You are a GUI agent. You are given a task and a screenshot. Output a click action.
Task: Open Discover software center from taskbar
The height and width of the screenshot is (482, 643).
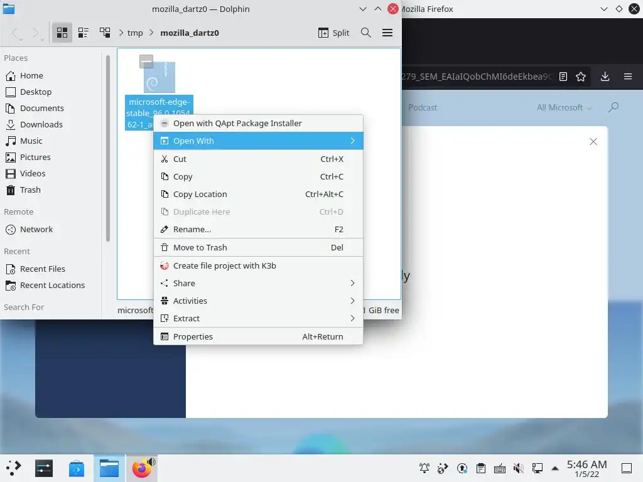pos(76,468)
